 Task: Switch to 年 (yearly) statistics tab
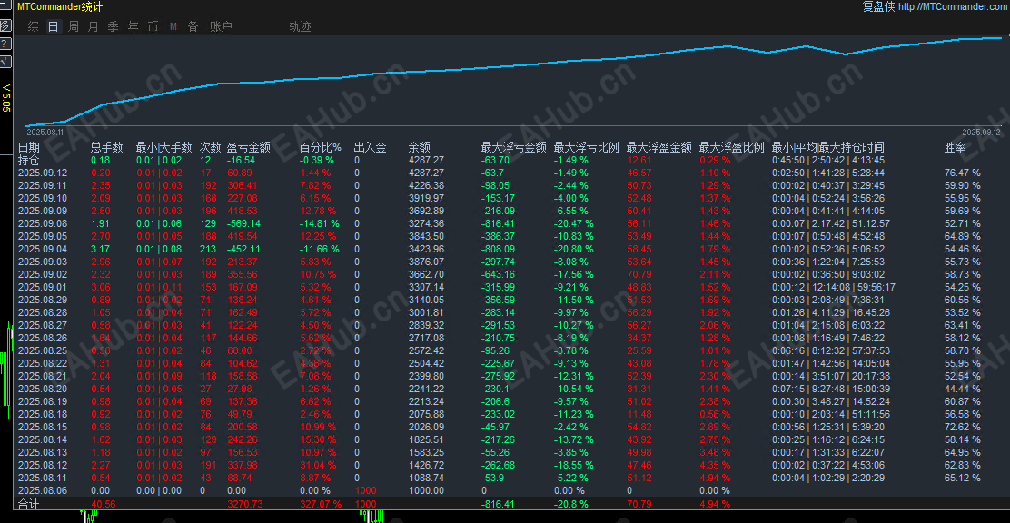coord(134,26)
